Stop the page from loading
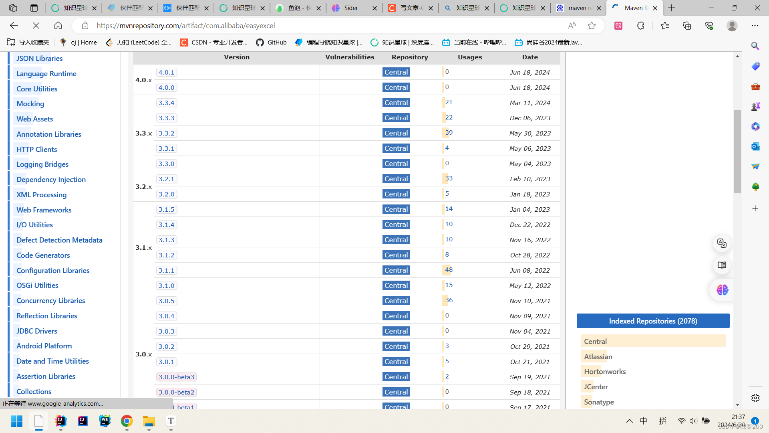The image size is (769, 433). point(36,26)
